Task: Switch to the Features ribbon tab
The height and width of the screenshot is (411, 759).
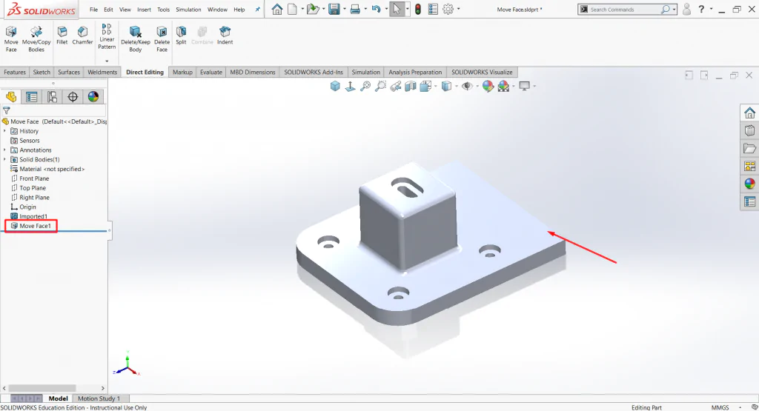Action: [15, 72]
